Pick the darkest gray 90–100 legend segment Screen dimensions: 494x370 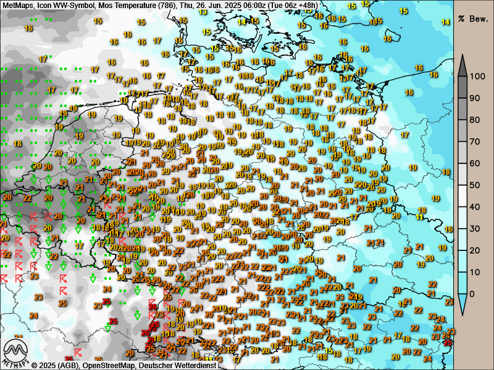click(x=462, y=87)
